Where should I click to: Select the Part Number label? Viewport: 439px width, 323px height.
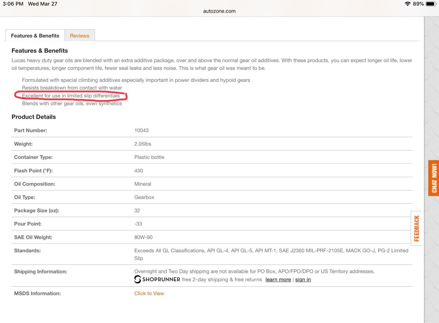tap(31, 131)
